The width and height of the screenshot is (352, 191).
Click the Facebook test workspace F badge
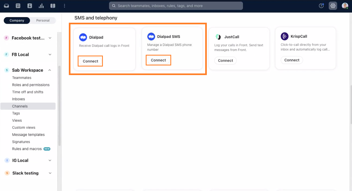[x=6, y=38]
